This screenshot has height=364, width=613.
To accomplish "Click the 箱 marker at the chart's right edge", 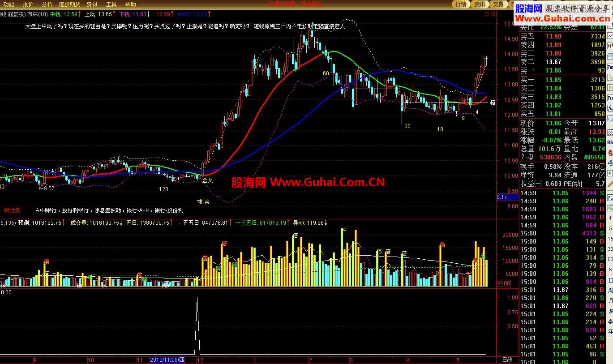I will tap(493, 103).
